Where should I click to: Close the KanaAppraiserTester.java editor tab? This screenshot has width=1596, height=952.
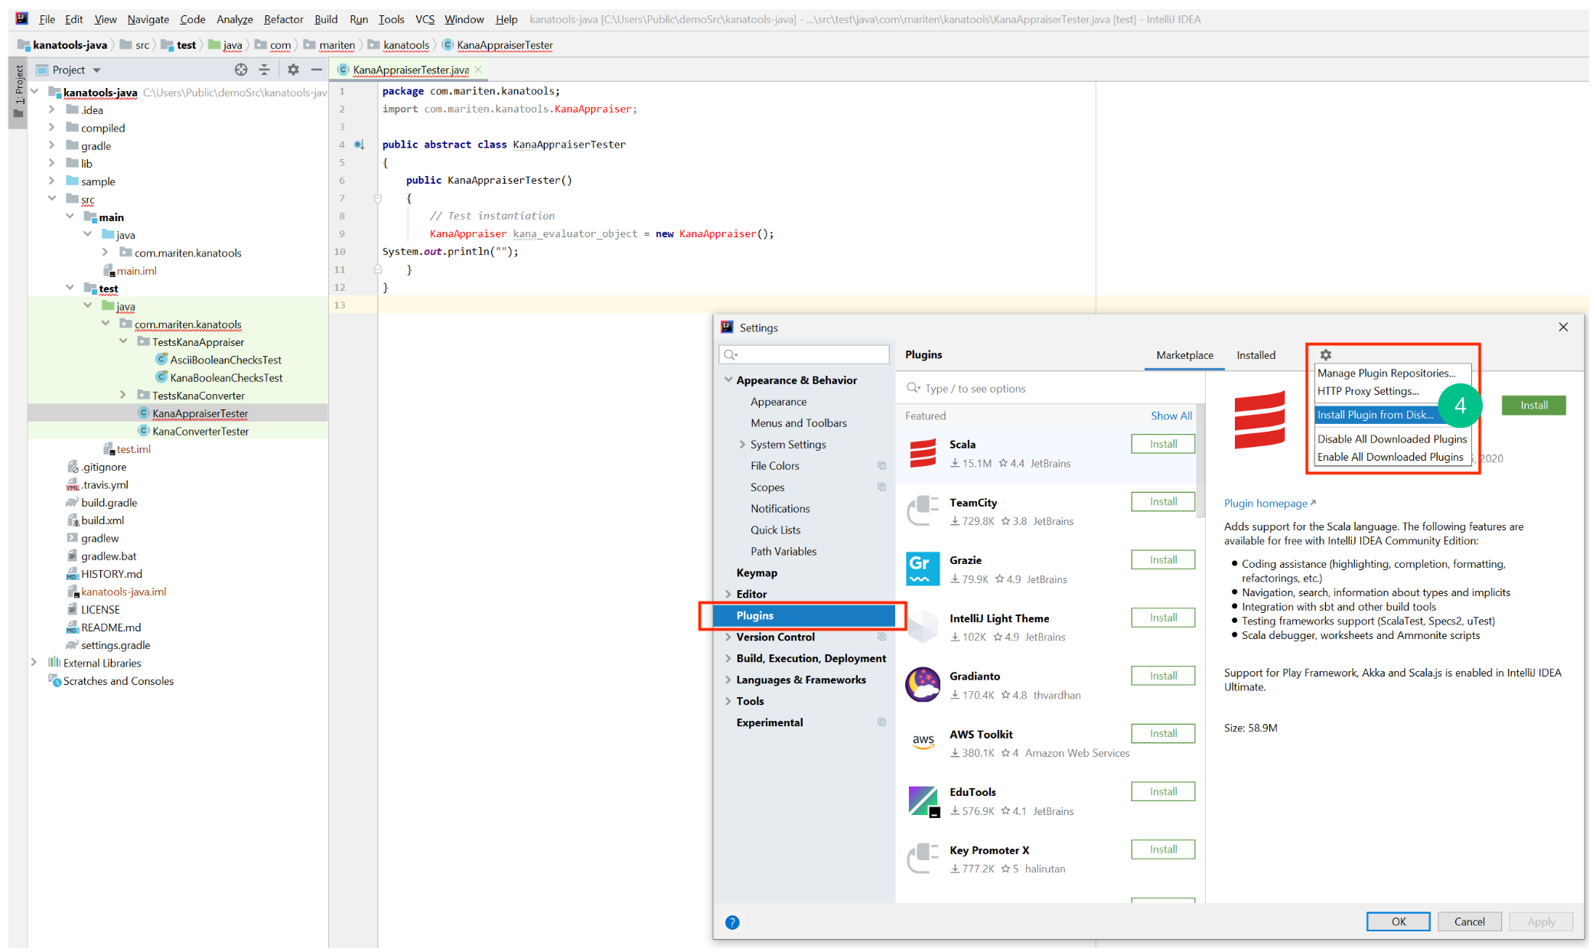pos(478,70)
